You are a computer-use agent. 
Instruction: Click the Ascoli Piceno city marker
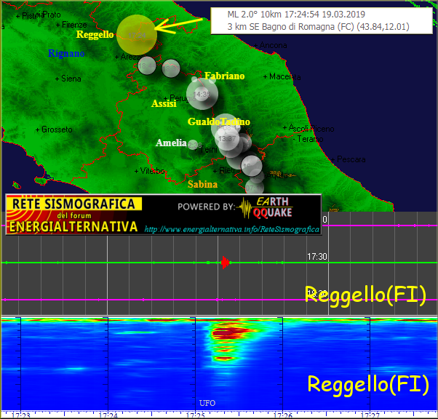tap(308, 128)
